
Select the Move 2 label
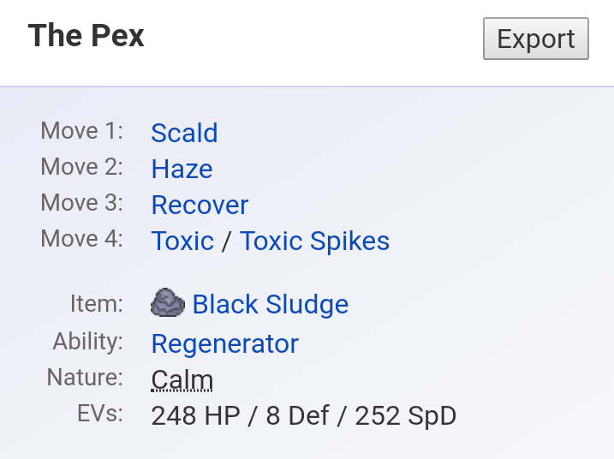pos(82,167)
